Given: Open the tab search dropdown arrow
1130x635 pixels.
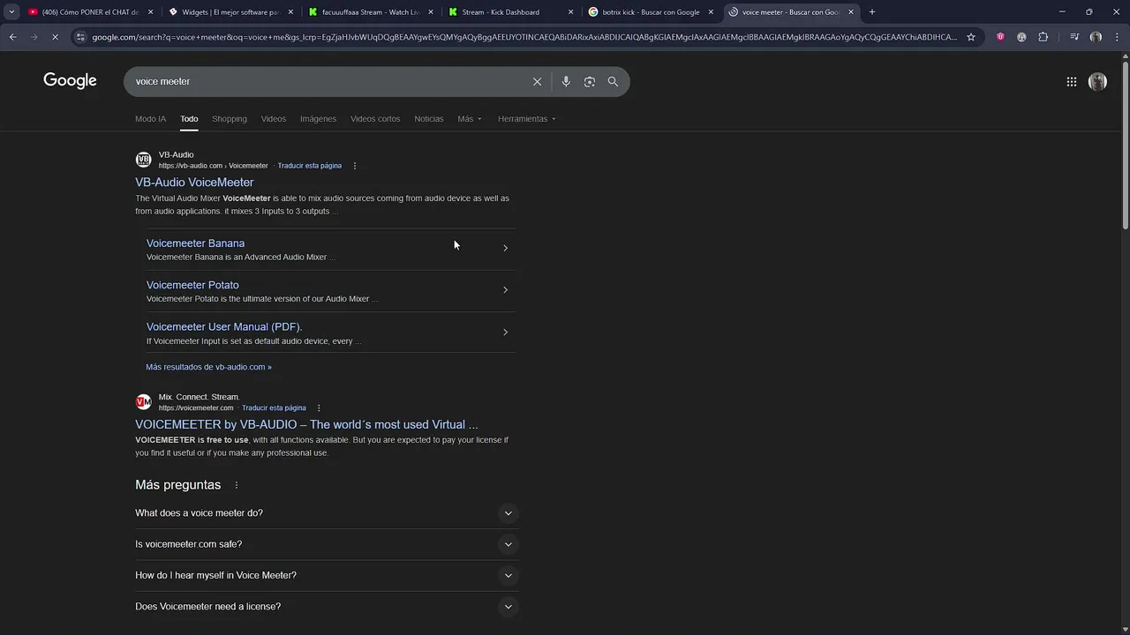Looking at the screenshot, I should [11, 12].
